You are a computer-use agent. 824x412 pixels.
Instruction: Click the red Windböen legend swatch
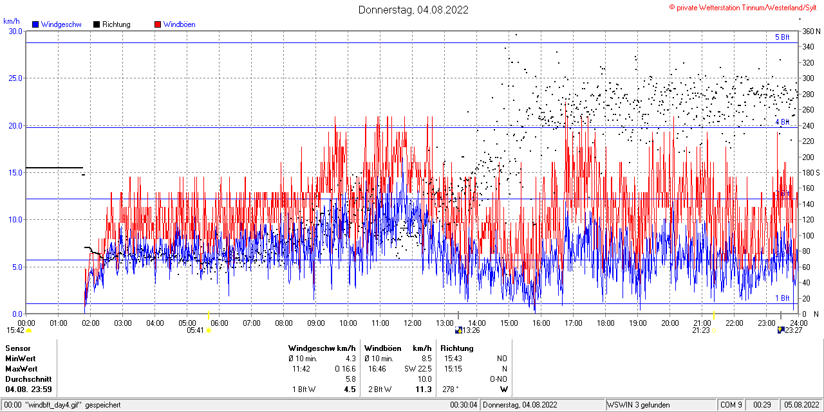(158, 24)
